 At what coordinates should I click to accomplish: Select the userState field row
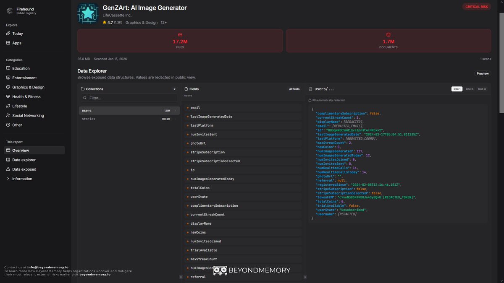243,197
